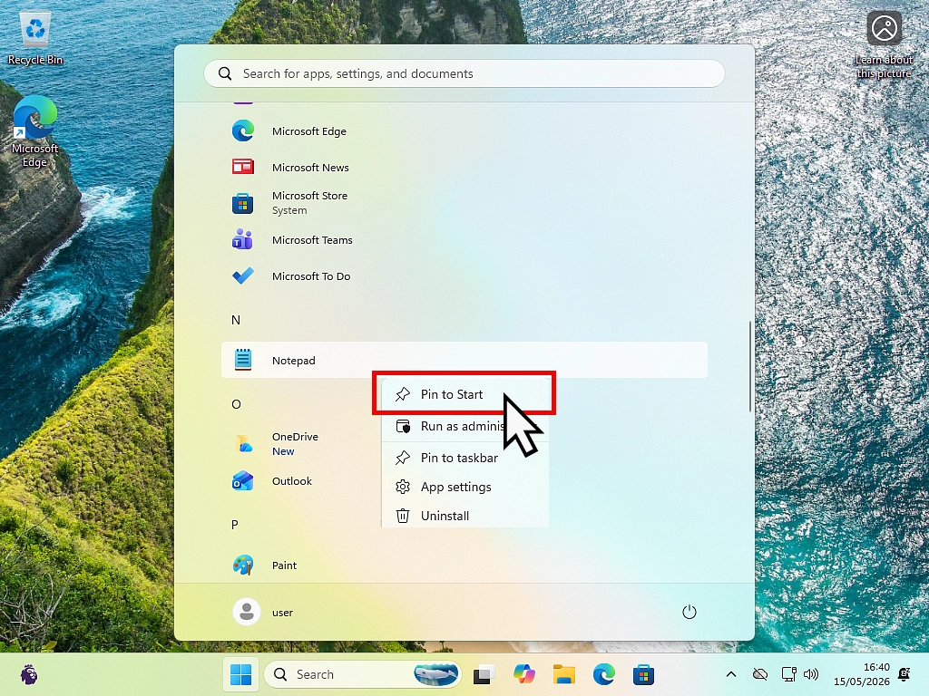The width and height of the screenshot is (929, 696).
Task: Open File Explorer from taskbar
Action: (564, 674)
